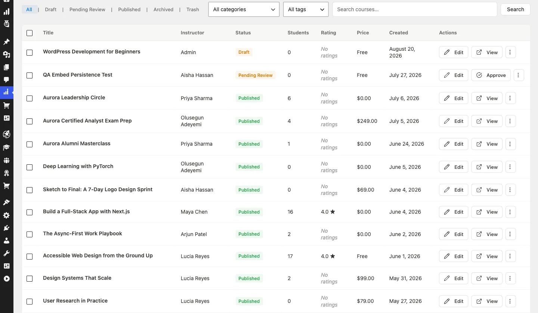The image size is (538, 313).
Task: Check the Aurora Leadership Circle row checkbox
Action: coord(30,98)
